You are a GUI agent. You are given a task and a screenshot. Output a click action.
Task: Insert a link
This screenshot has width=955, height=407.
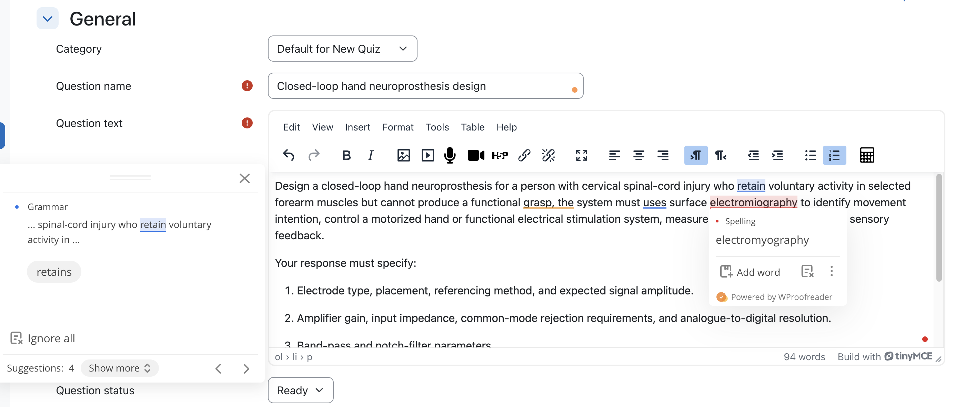[x=524, y=155]
